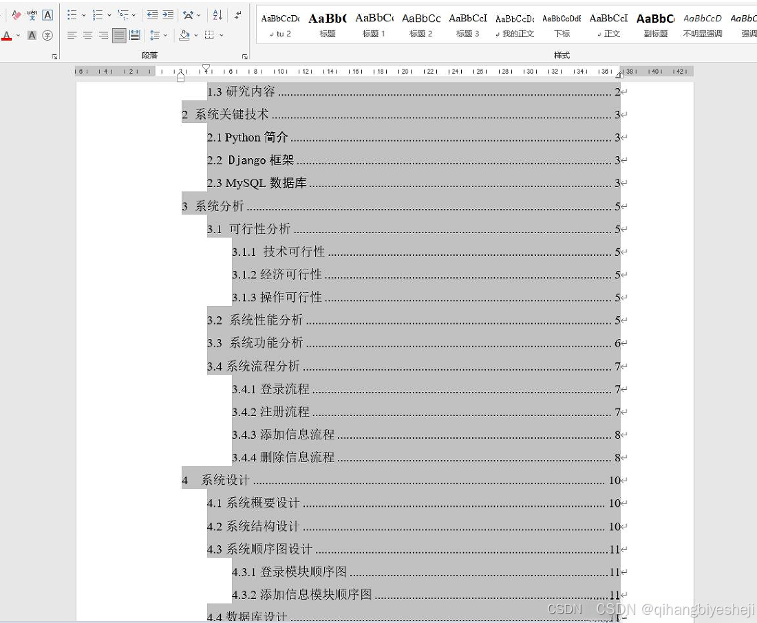Viewport: 757px width, 623px height.
Task: Decrease the paragraph indent
Action: click(x=152, y=14)
